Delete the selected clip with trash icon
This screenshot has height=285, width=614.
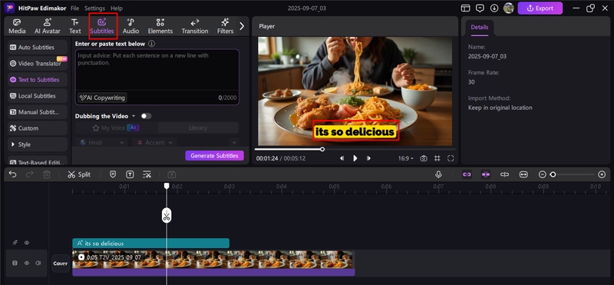pos(47,174)
